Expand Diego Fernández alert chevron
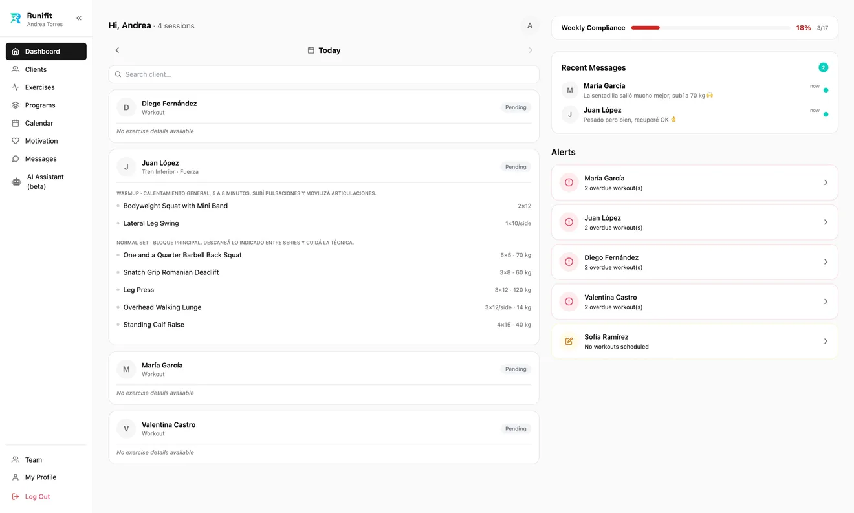This screenshot has width=854, height=513. point(826,262)
